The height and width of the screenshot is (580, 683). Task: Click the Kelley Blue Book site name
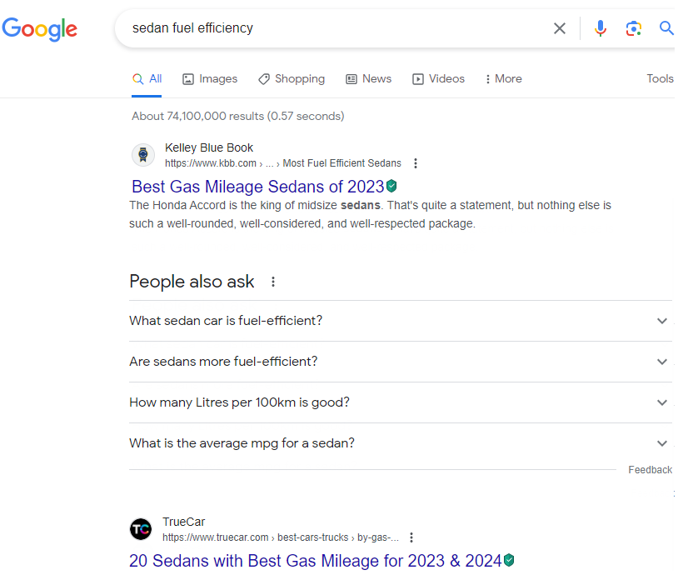[x=208, y=147]
